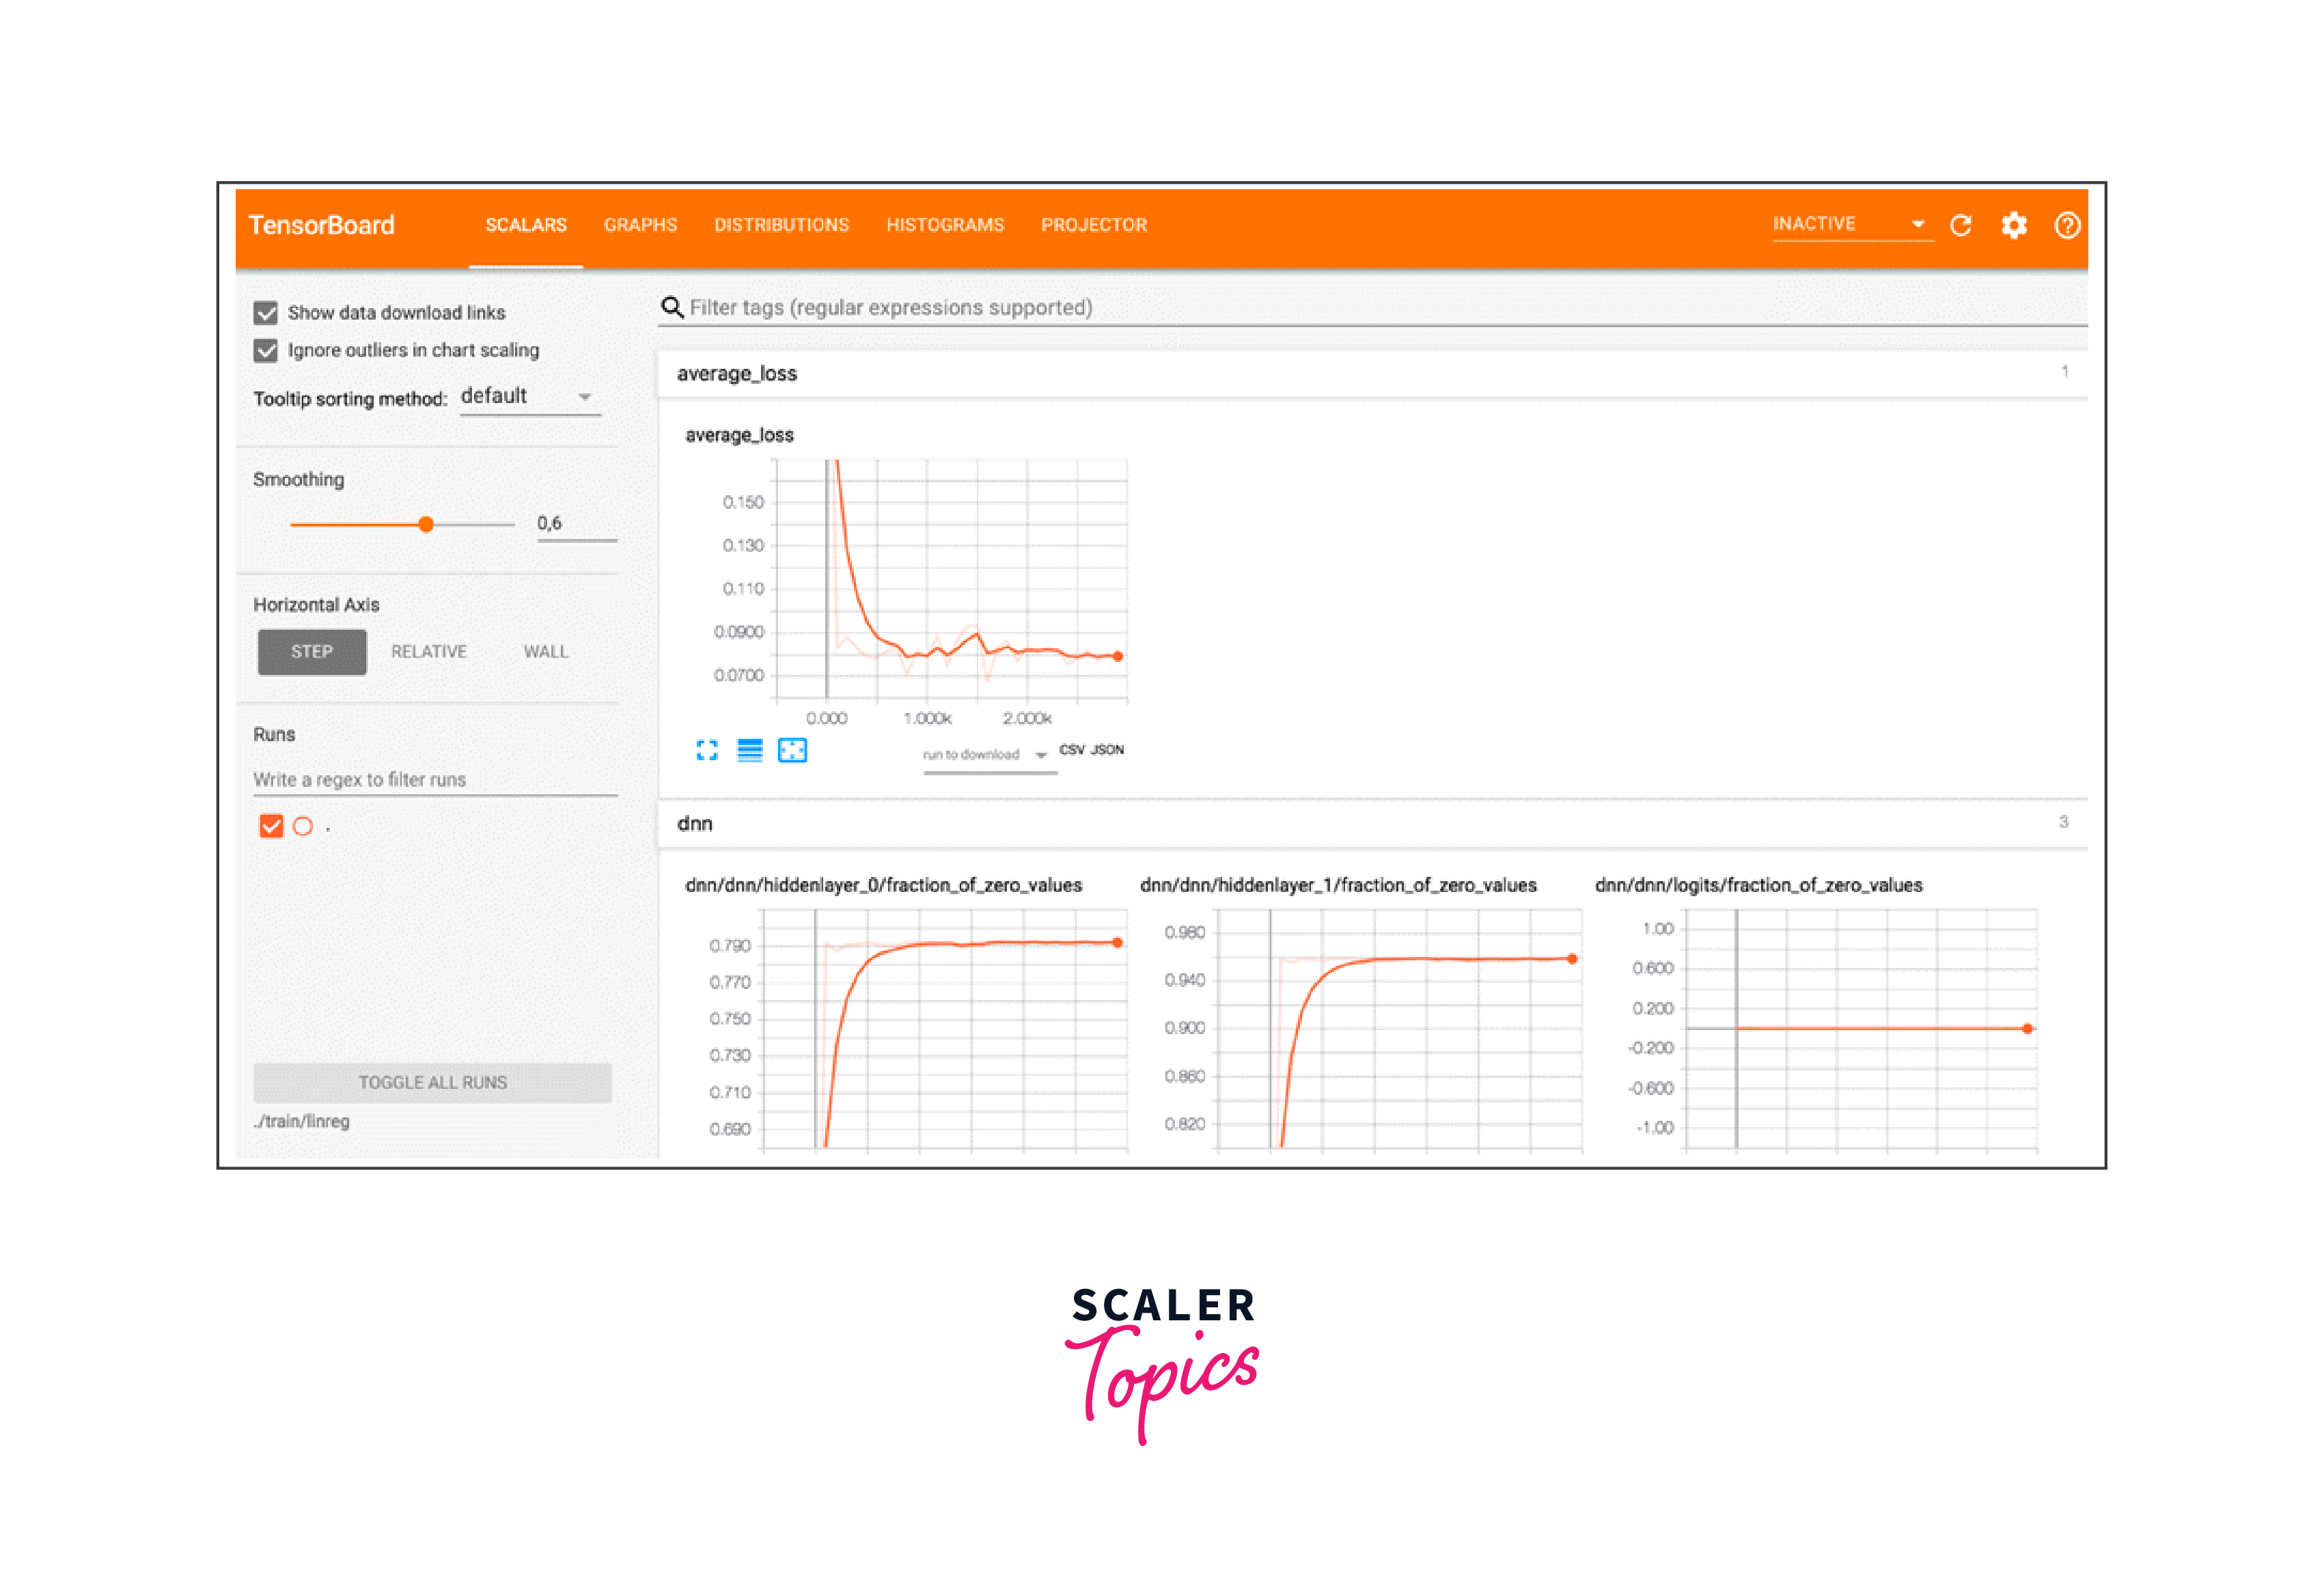Click the help question mark icon

[x=2067, y=225]
